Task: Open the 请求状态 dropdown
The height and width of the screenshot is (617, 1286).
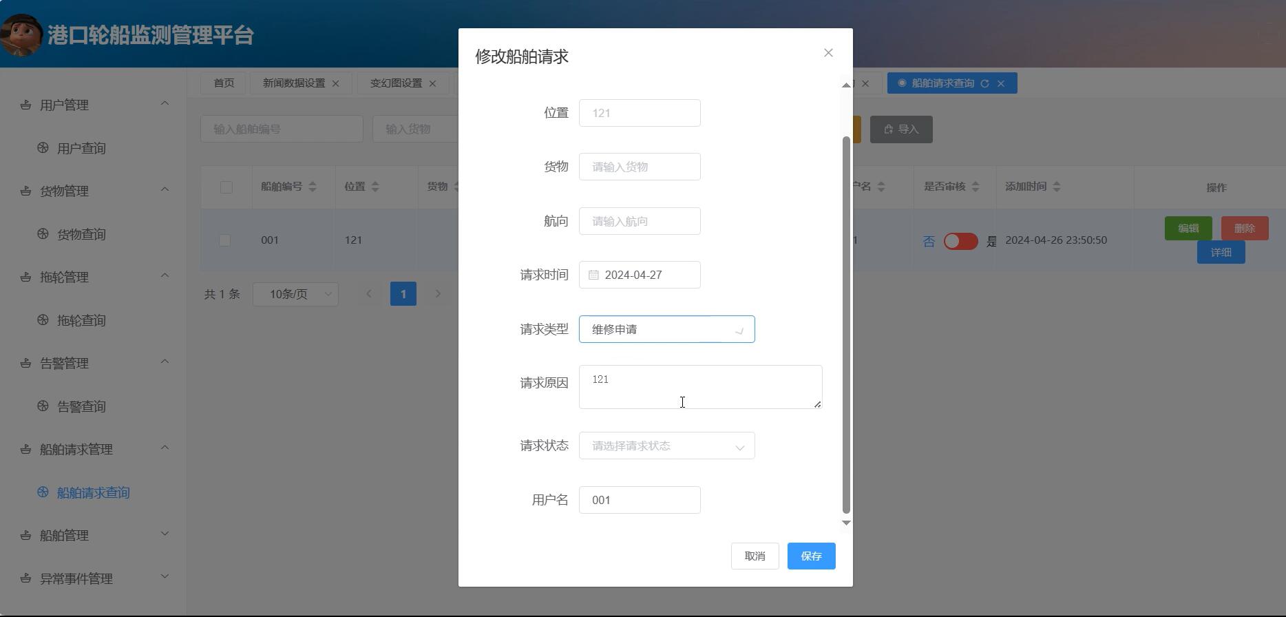Action: (x=666, y=446)
